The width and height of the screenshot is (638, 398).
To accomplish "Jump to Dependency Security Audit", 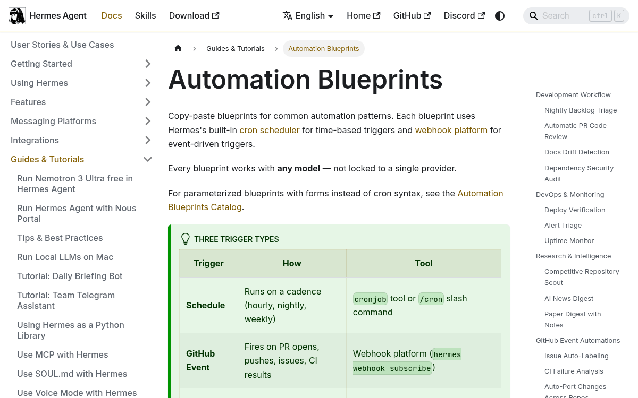I will click(x=579, y=174).
